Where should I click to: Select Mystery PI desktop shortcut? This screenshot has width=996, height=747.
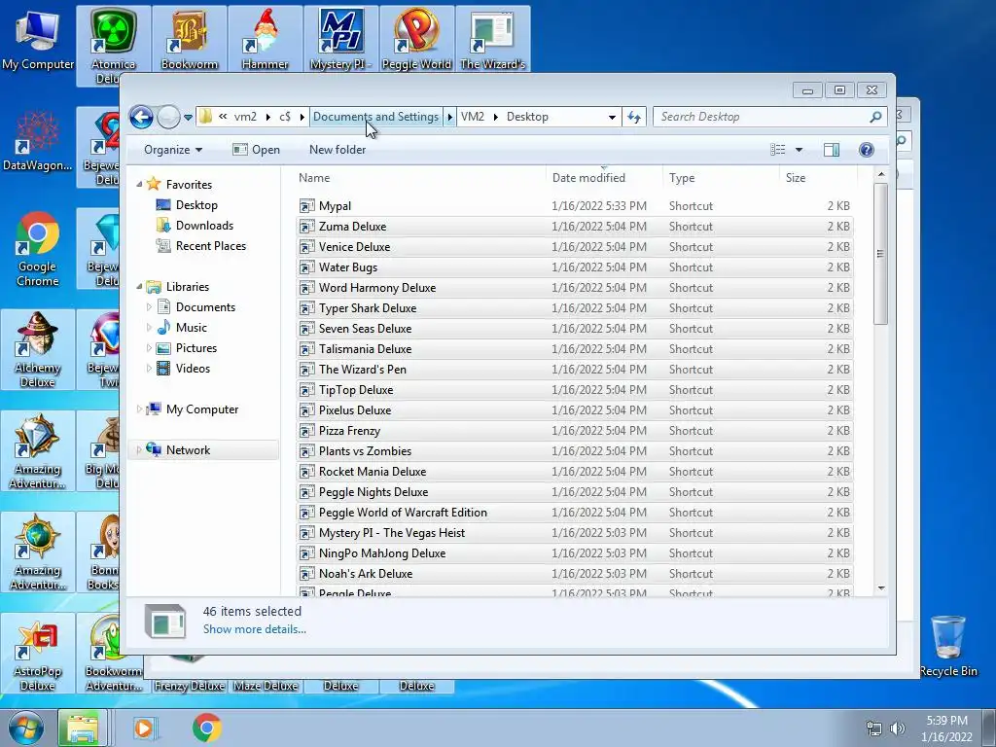tap(341, 39)
